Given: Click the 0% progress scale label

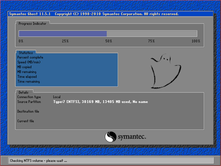Looking at the screenshot, I should pyautogui.click(x=21, y=41).
